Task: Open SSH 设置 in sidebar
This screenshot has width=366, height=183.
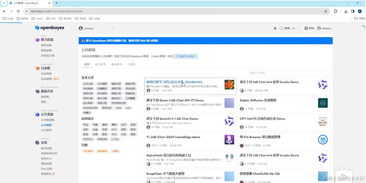Action: 47,169
